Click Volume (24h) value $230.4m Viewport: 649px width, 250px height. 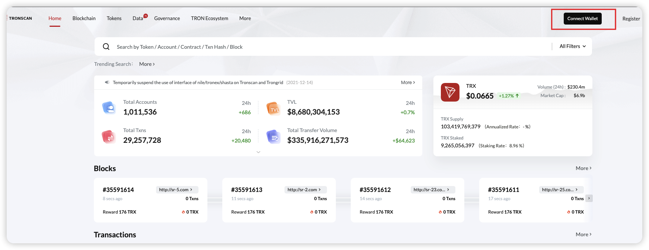point(576,87)
